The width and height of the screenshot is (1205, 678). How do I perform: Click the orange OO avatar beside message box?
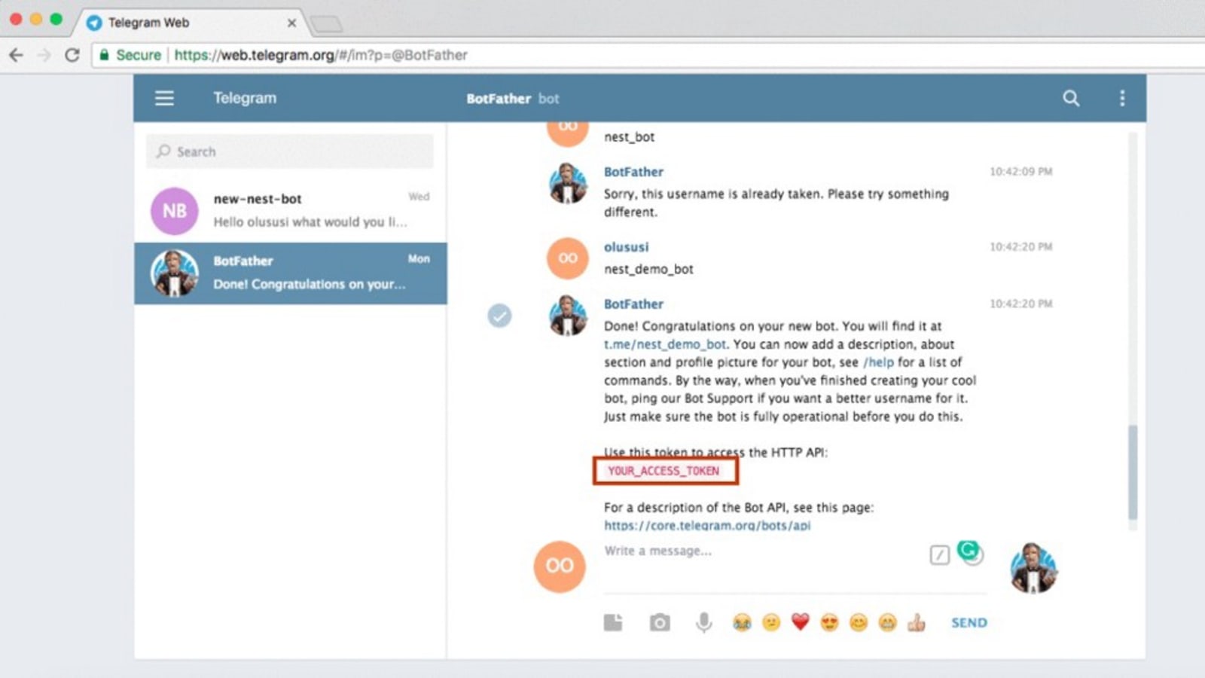pyautogui.click(x=560, y=567)
